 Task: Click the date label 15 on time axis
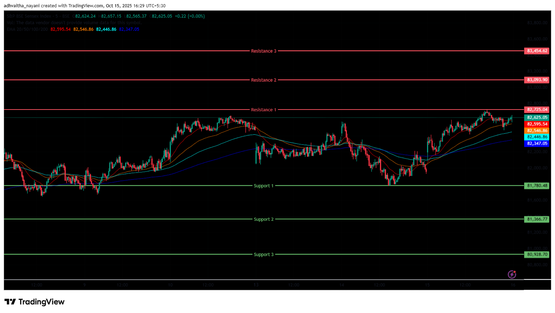pos(427,285)
